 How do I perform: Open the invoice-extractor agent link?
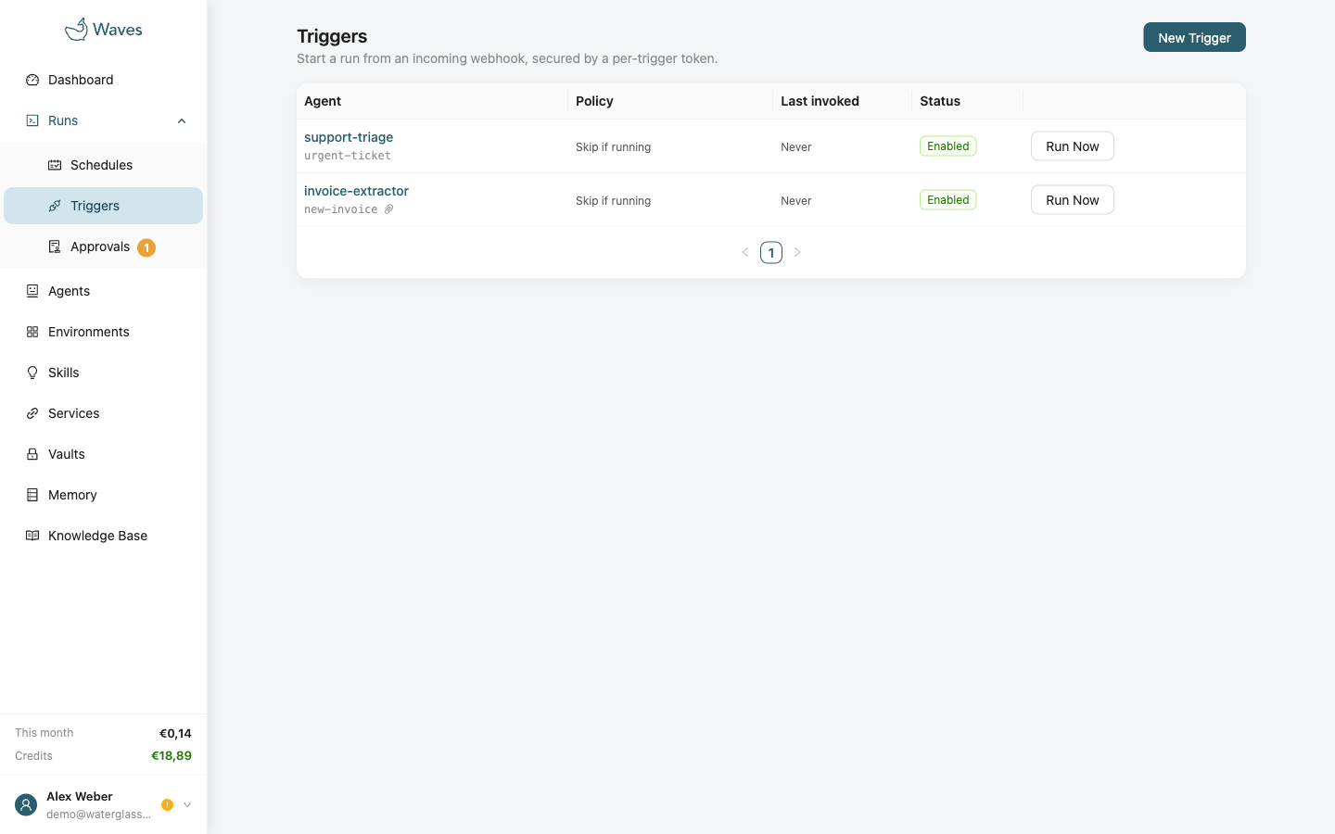356,191
